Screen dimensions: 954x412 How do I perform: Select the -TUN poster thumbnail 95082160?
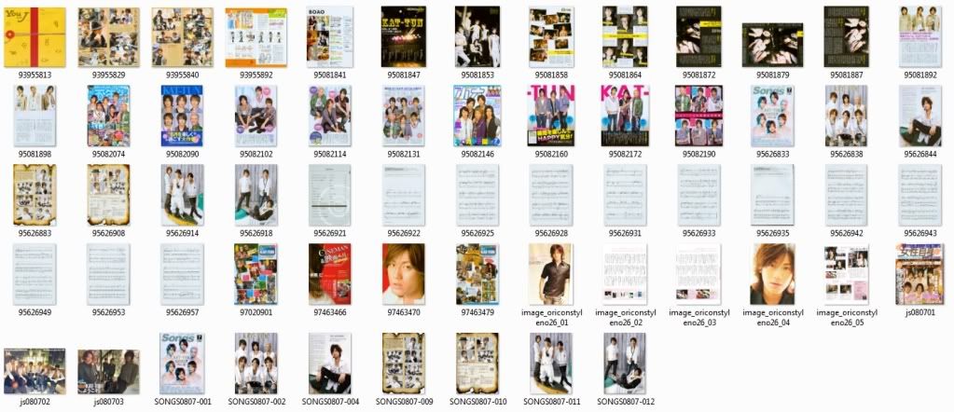[551, 116]
